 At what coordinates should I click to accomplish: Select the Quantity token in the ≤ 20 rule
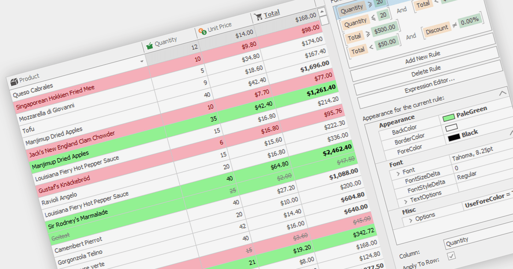[x=356, y=21]
